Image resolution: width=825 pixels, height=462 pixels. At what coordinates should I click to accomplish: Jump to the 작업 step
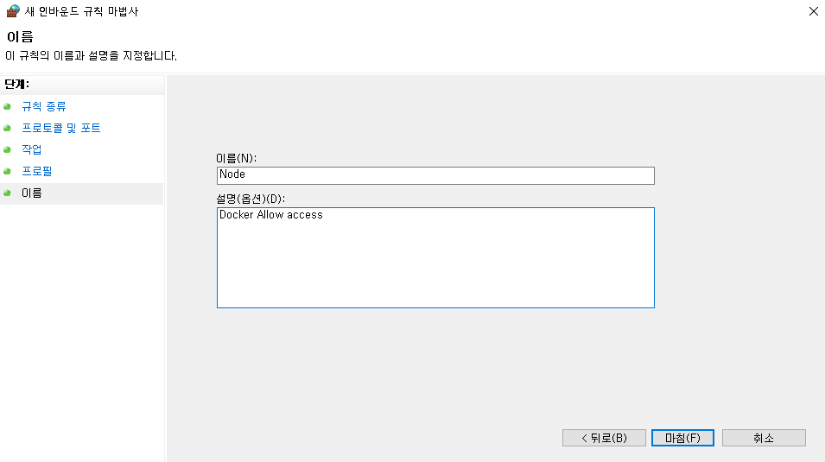(32, 149)
